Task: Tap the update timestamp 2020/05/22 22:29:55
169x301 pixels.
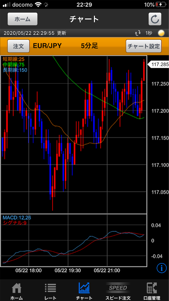Action: click(29, 33)
